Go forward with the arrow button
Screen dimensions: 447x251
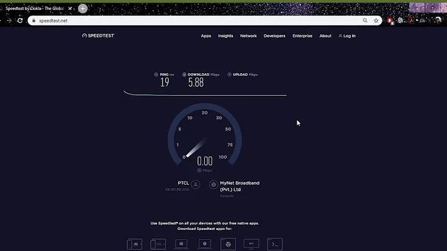click(x=9, y=21)
